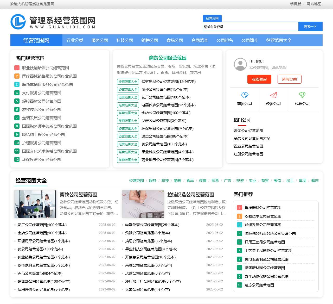This screenshot has height=304, width=333.
Task: Click the red number 1 badge in 热门推荐
Action: click(239, 208)
